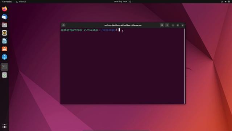Open the Help icon in dock

tap(4, 57)
